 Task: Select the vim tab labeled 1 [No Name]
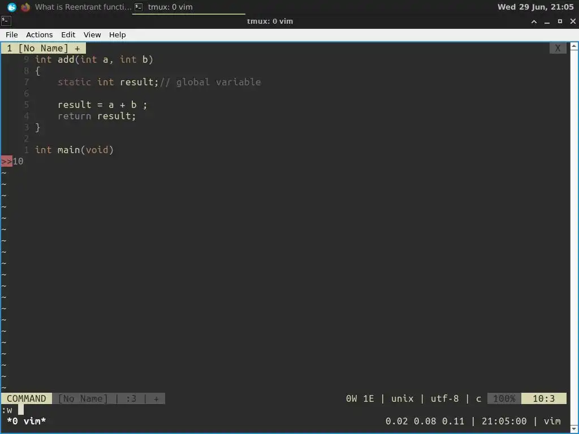43,49
